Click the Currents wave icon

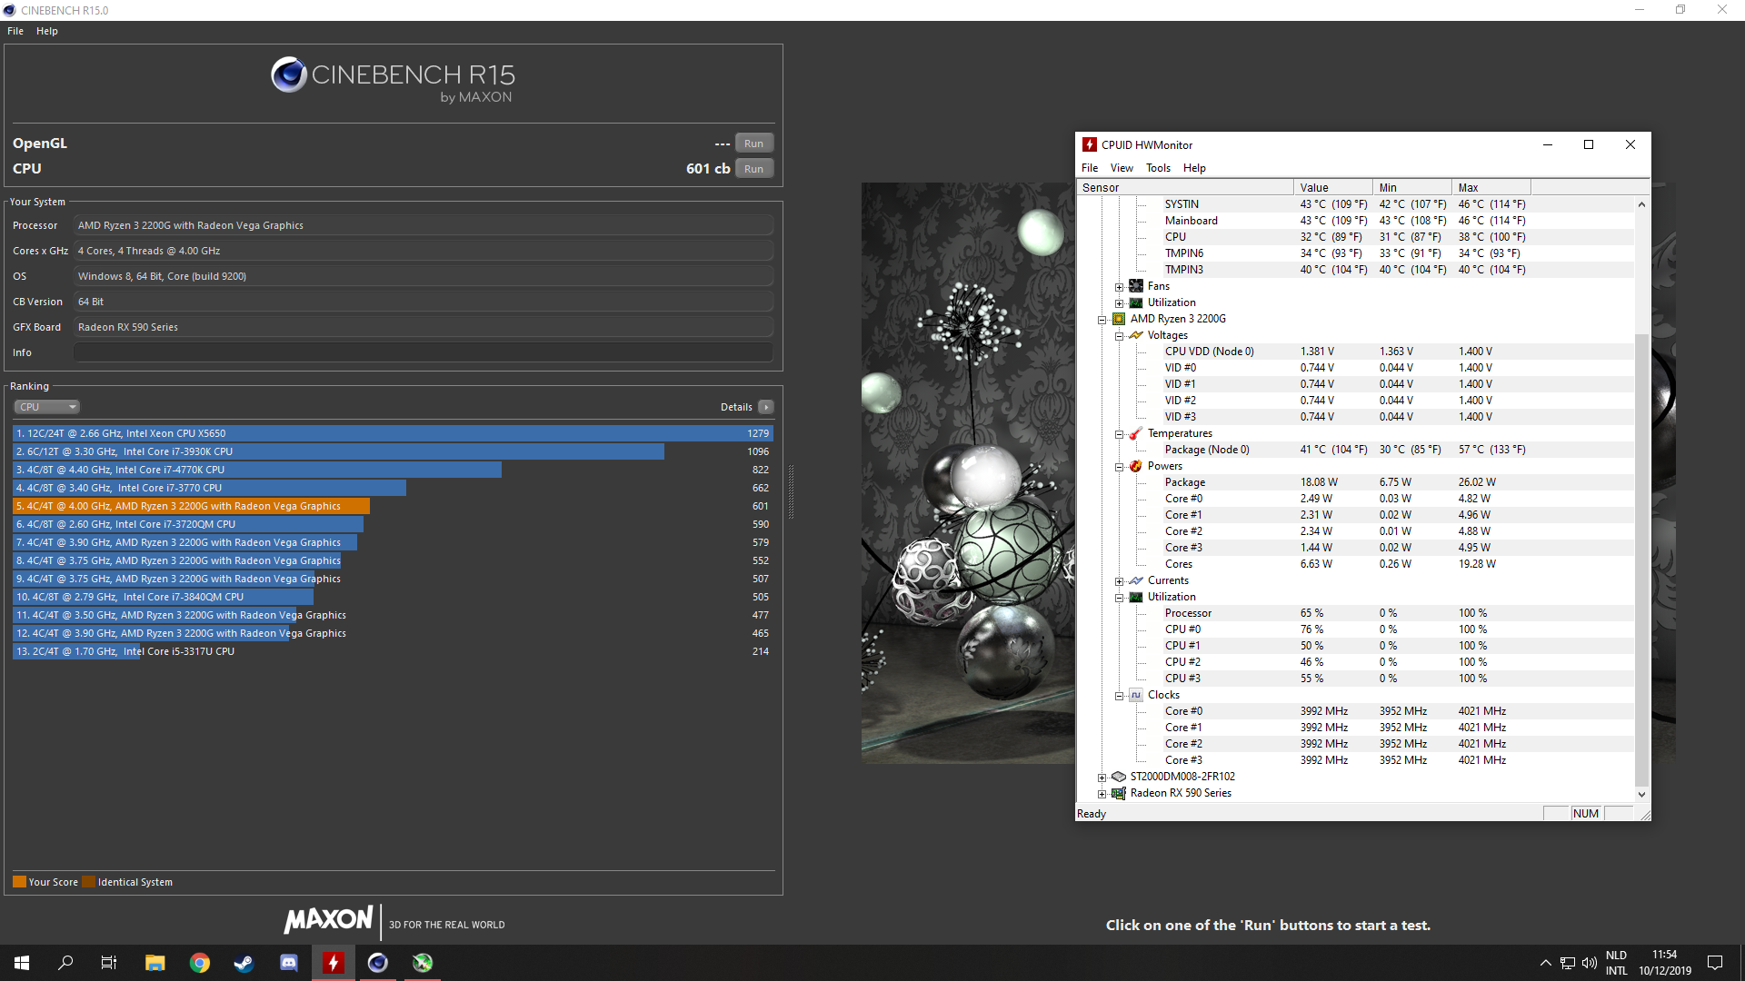(x=1136, y=580)
